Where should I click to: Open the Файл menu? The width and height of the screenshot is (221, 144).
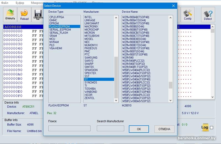5,3
